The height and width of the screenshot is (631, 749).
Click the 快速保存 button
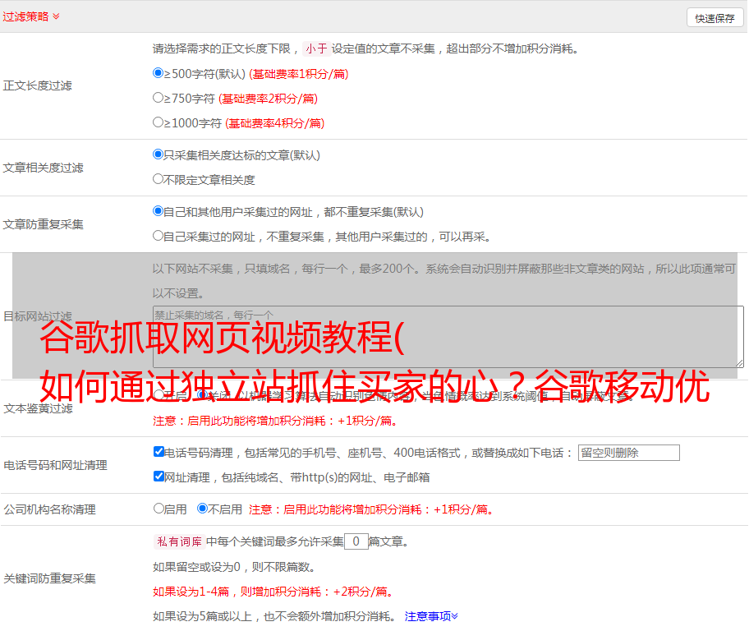click(x=714, y=18)
